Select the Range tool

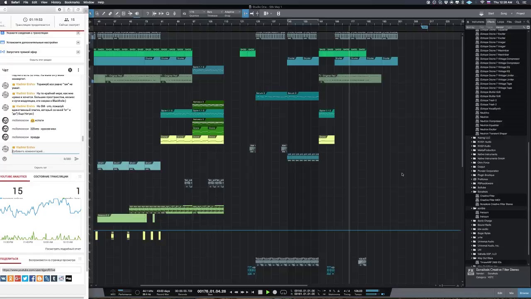[x=97, y=14]
